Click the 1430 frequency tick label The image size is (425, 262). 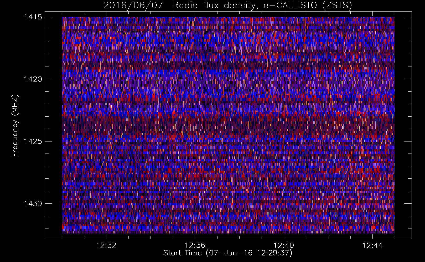(x=33, y=204)
